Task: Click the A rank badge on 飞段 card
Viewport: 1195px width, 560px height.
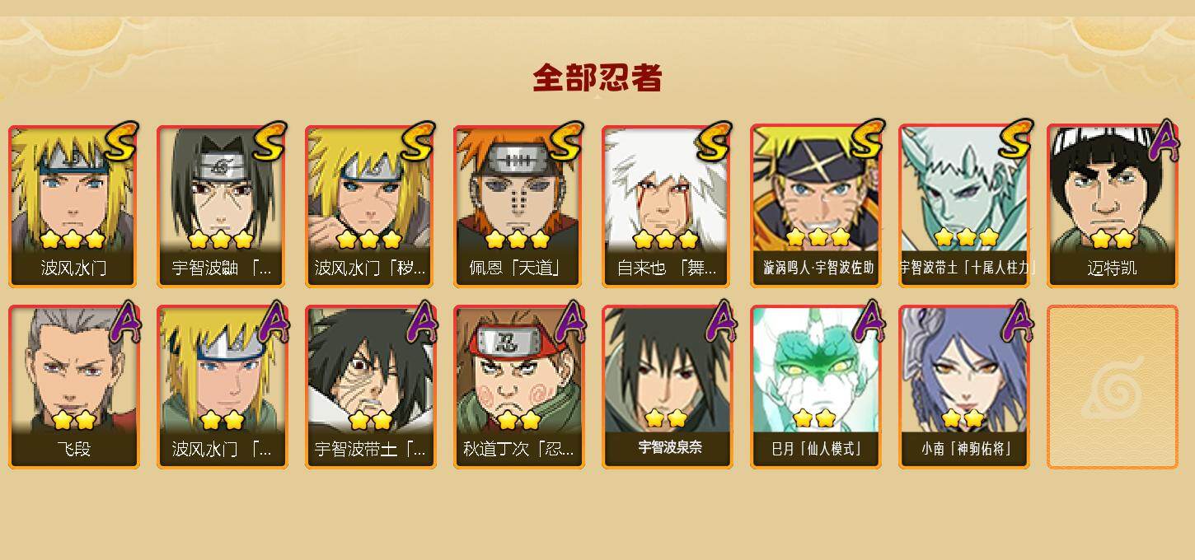Action: click(x=125, y=322)
